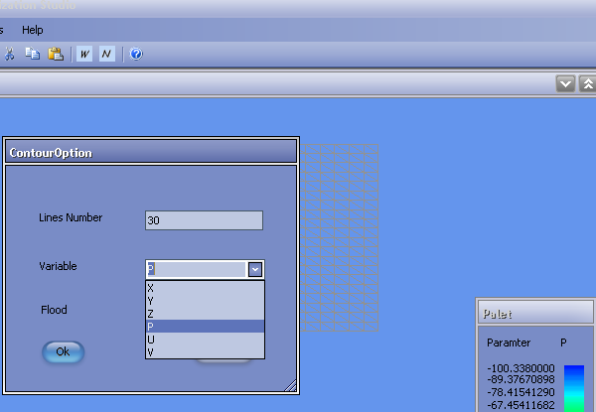Click the -67.45411682 palette value
This screenshot has width=596, height=412.
click(521, 405)
